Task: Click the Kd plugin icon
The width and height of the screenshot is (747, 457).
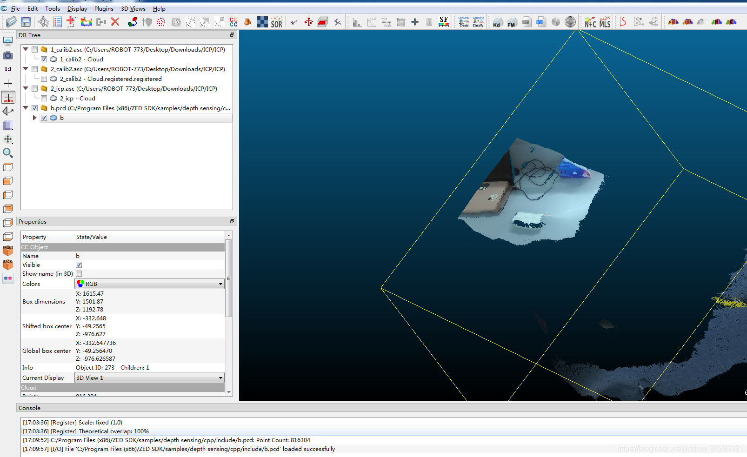Action: pyautogui.click(x=497, y=22)
